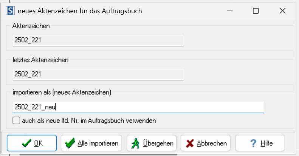Close the dialog with the title bar X
The height and width of the screenshot is (156, 299).
click(x=282, y=11)
